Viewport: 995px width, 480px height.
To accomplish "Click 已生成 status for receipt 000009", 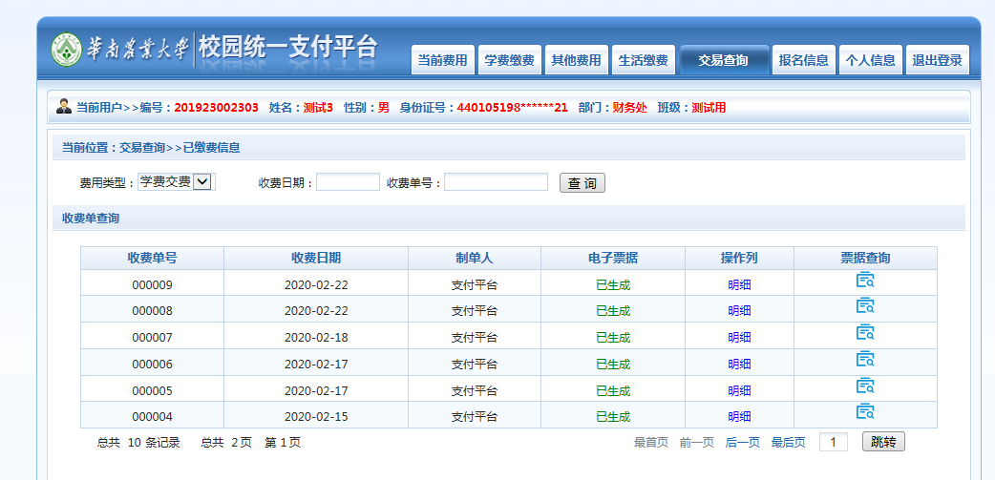I will (613, 284).
